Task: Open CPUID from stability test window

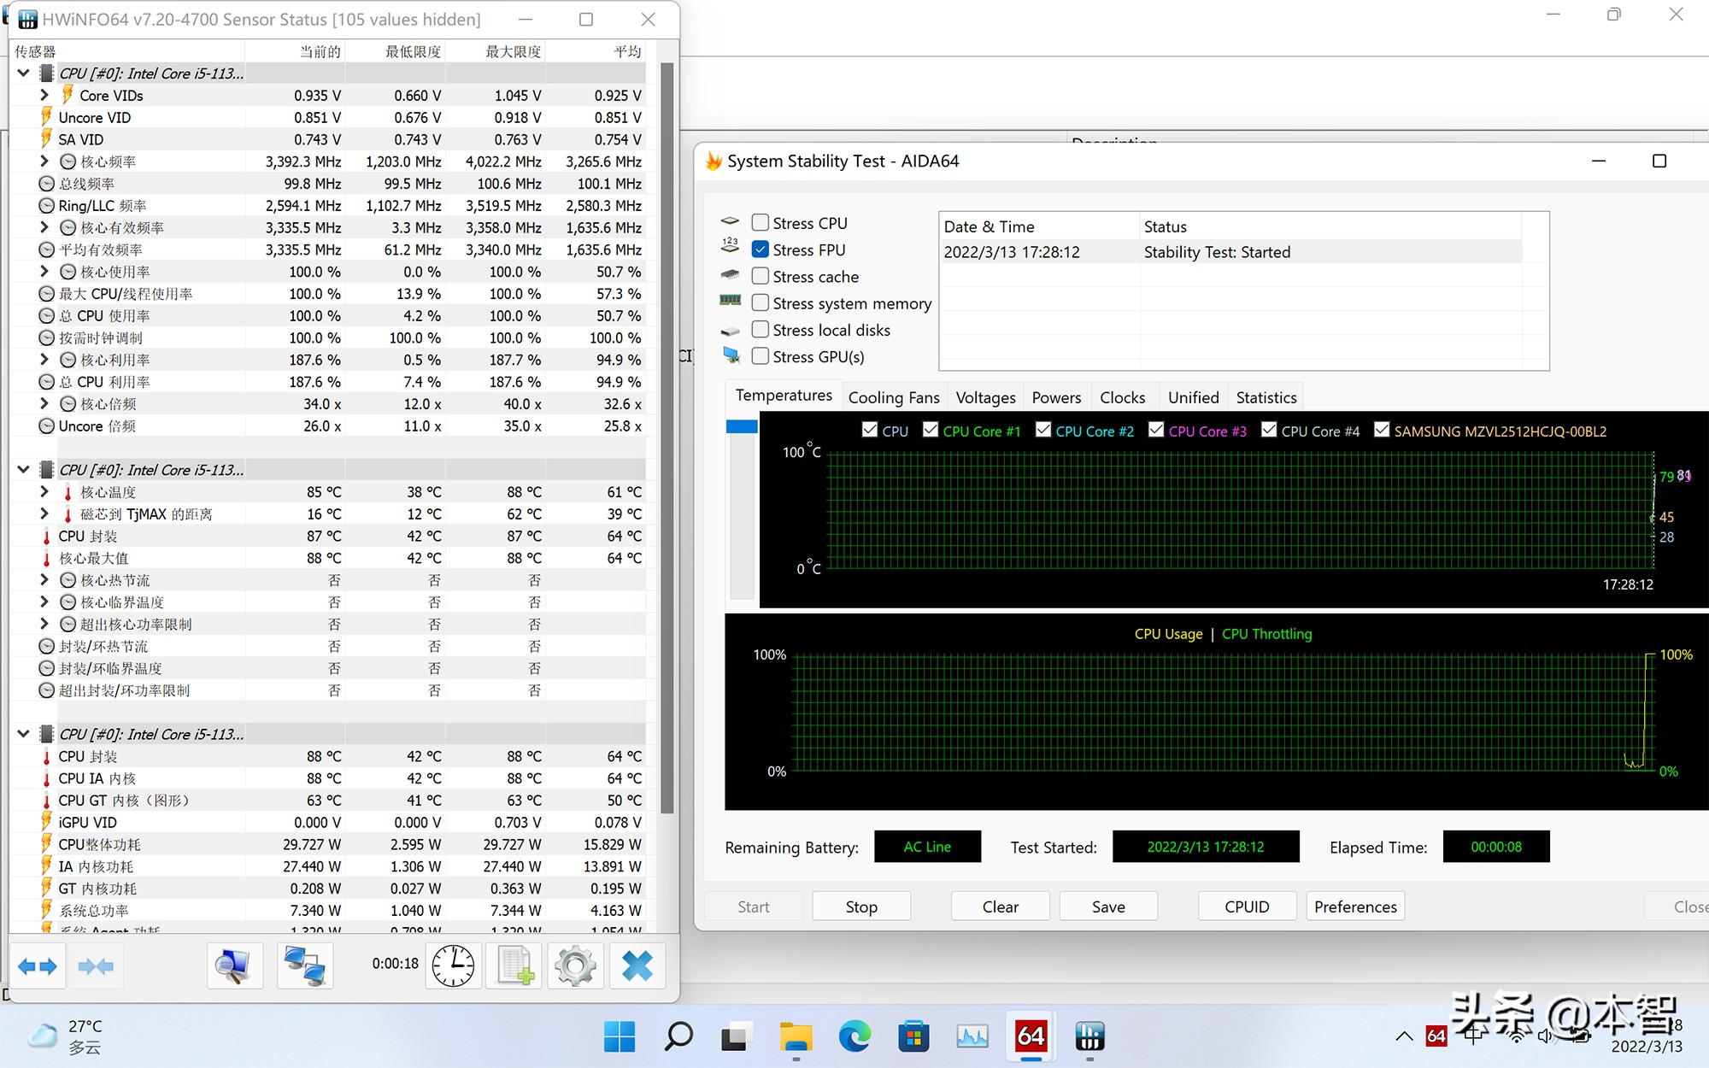Action: (x=1247, y=907)
